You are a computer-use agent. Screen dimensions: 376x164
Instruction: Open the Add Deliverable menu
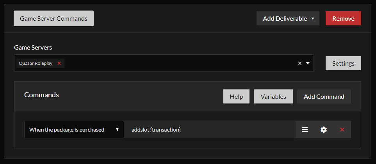pos(285,19)
